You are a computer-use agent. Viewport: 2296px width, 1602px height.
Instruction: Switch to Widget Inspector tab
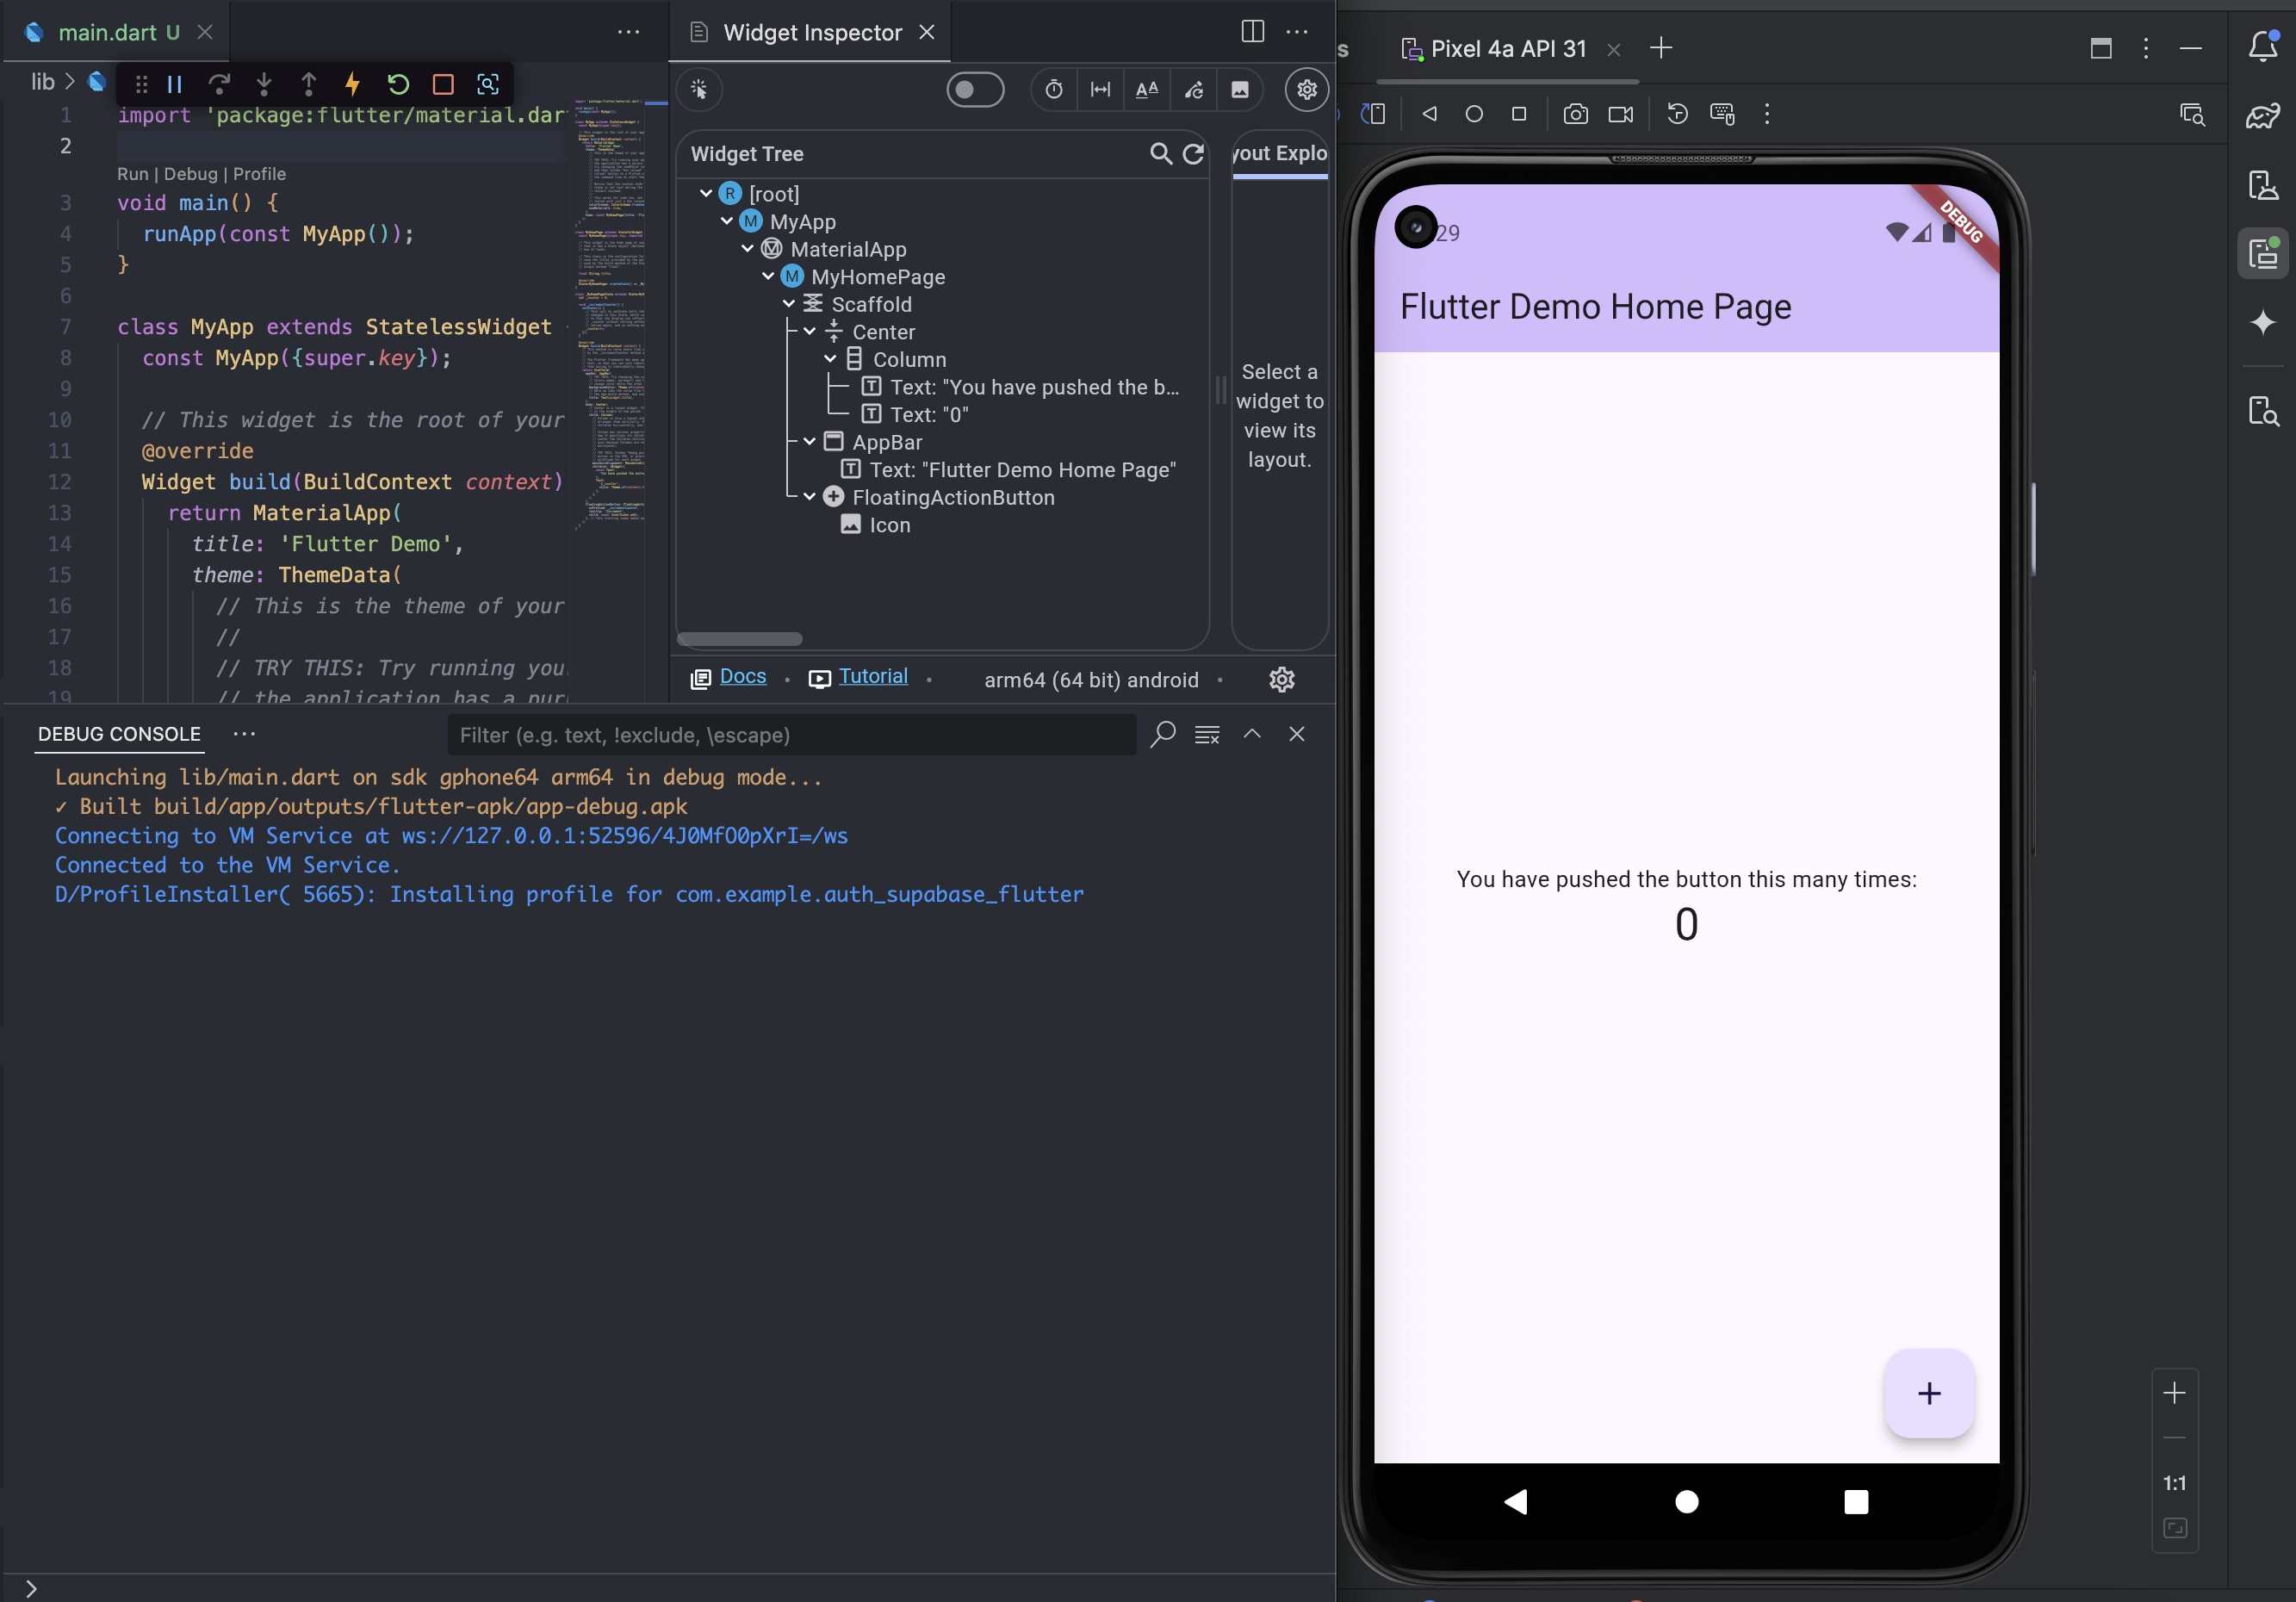pyautogui.click(x=812, y=32)
